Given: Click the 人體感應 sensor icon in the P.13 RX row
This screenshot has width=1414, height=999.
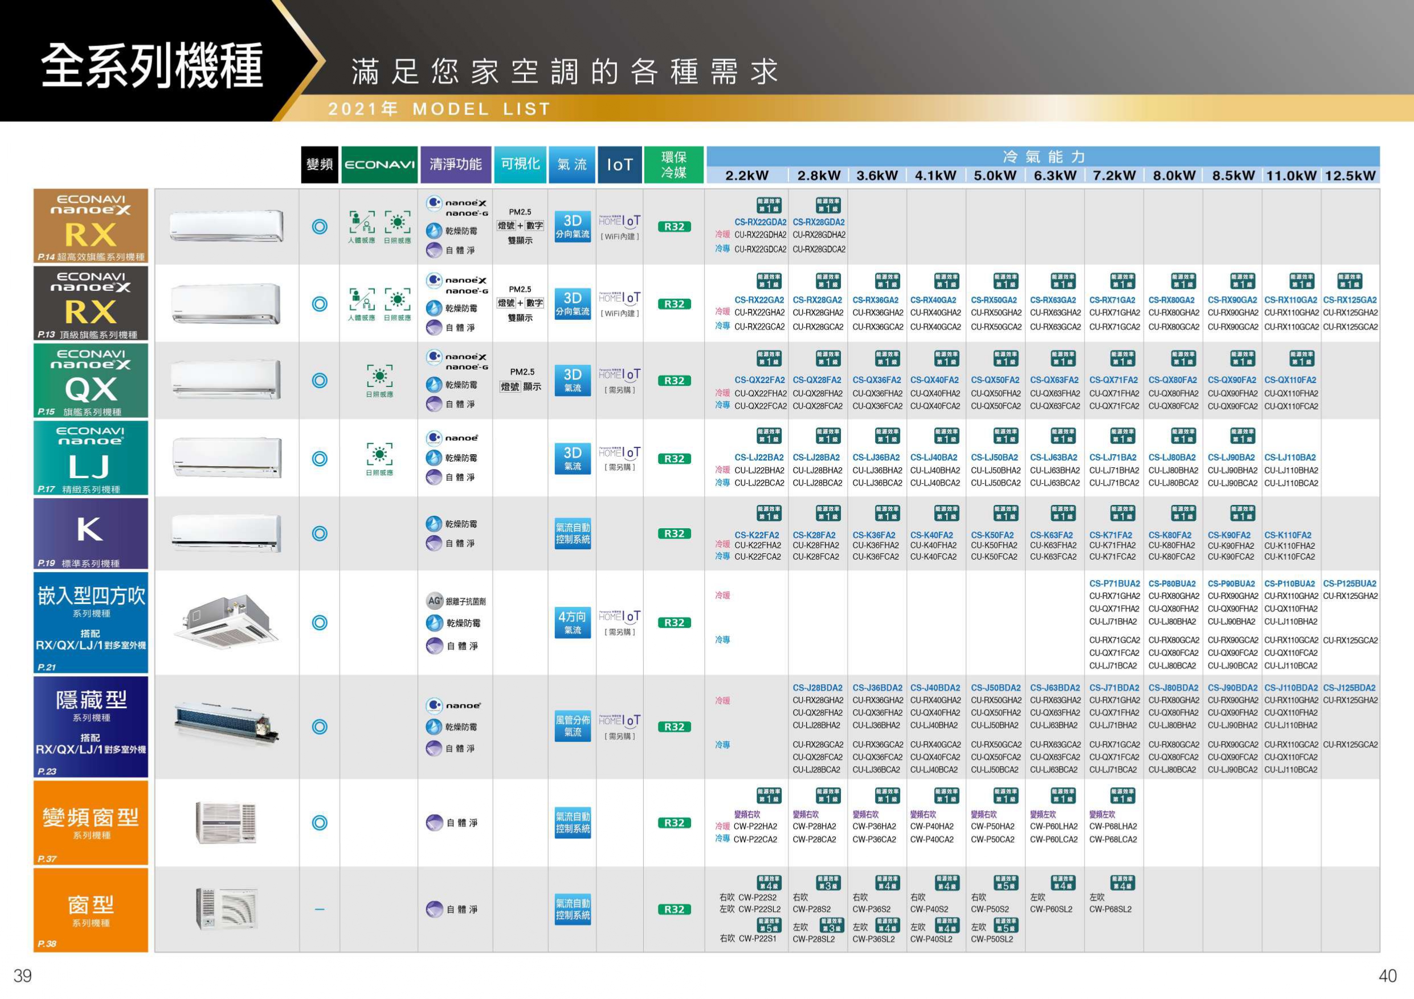Looking at the screenshot, I should tap(362, 305).
